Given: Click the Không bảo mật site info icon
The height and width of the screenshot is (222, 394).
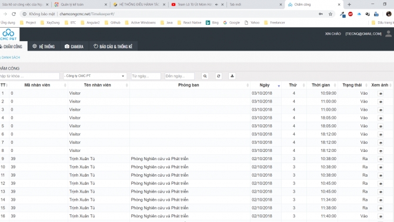Looking at the screenshot, I should tap(24, 14).
